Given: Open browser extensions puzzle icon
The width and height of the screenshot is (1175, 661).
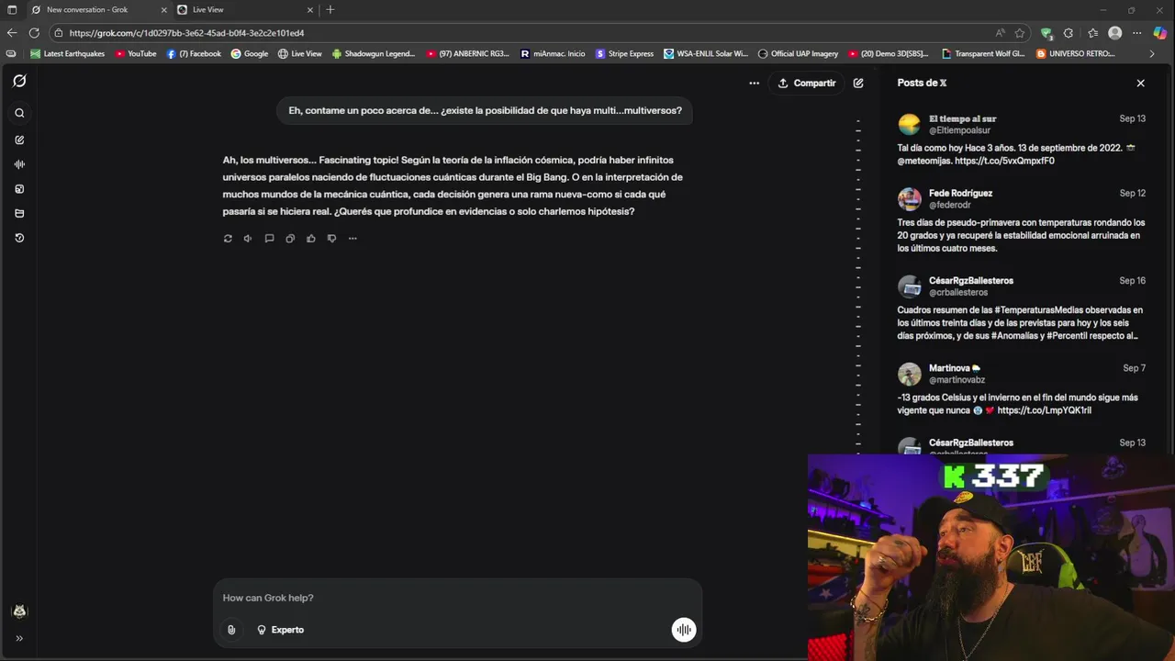Looking at the screenshot, I should point(1069,33).
